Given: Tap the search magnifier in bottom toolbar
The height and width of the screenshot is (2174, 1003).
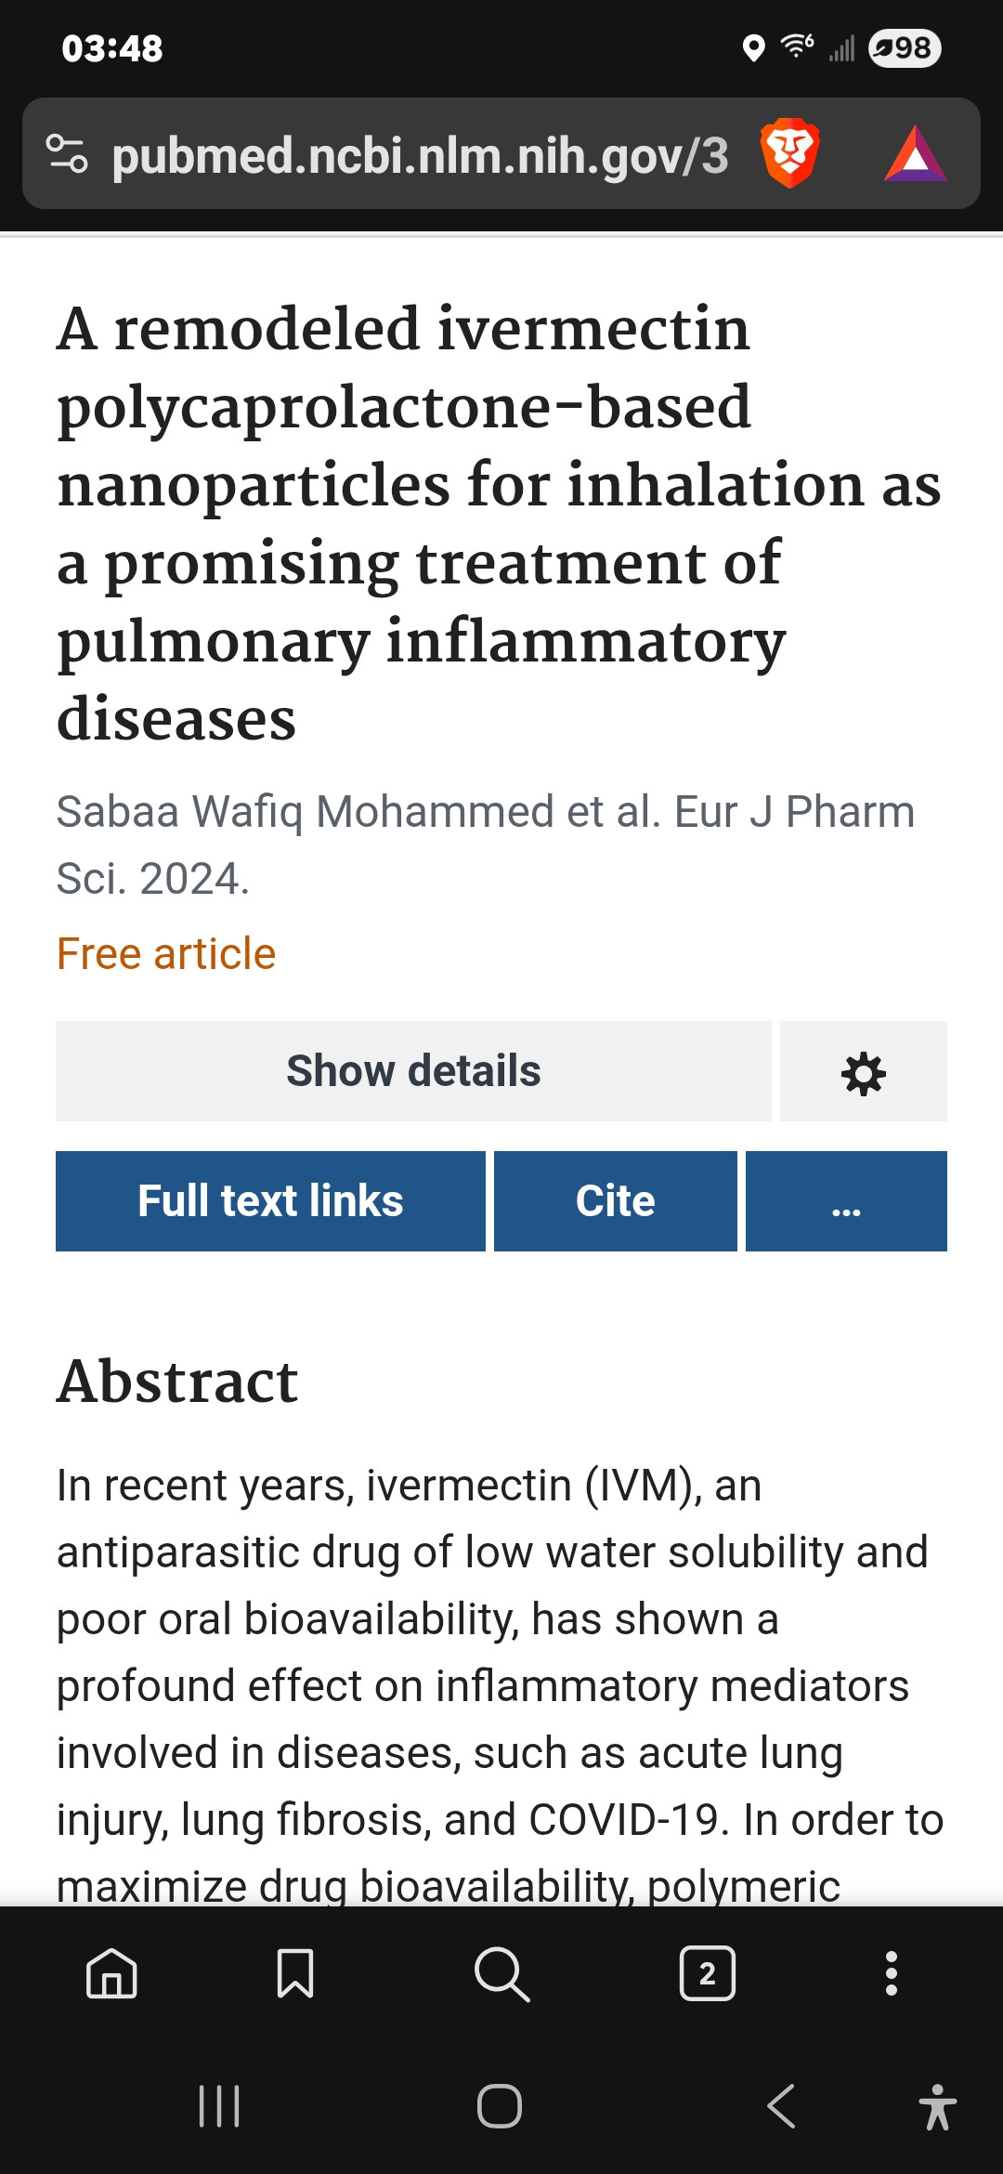Looking at the screenshot, I should pyautogui.click(x=501, y=1972).
